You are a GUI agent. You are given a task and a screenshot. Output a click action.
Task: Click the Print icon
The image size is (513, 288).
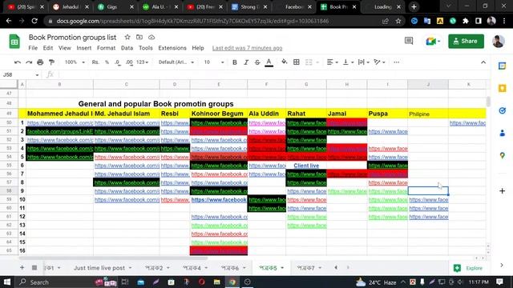point(40,62)
